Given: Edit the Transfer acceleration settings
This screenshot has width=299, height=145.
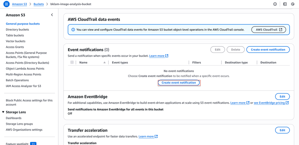Looking at the screenshot, I should (282, 130).
